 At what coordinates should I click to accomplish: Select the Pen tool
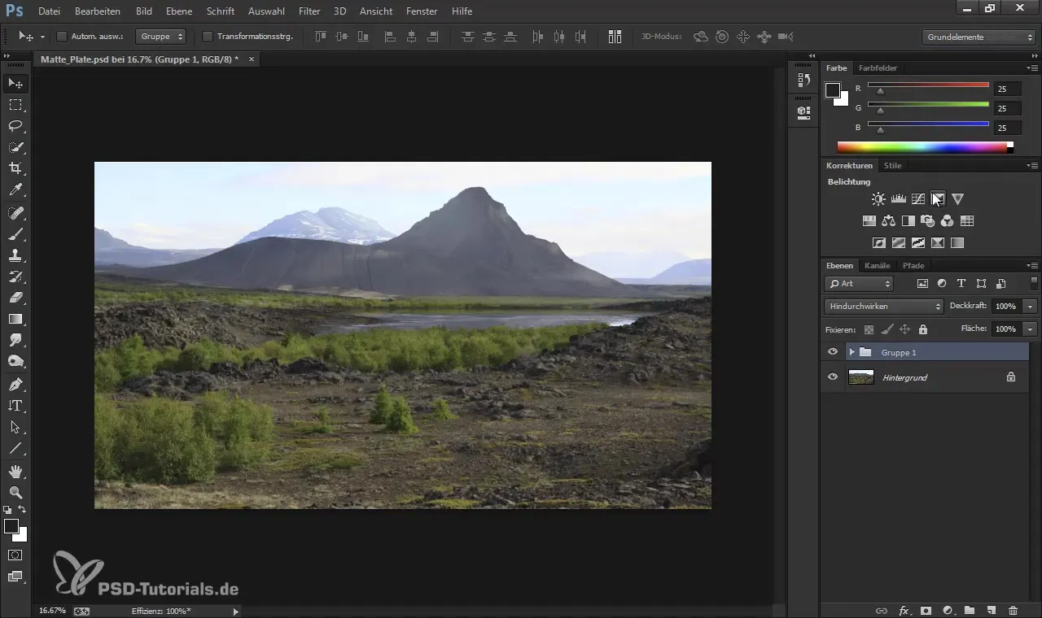[15, 384]
